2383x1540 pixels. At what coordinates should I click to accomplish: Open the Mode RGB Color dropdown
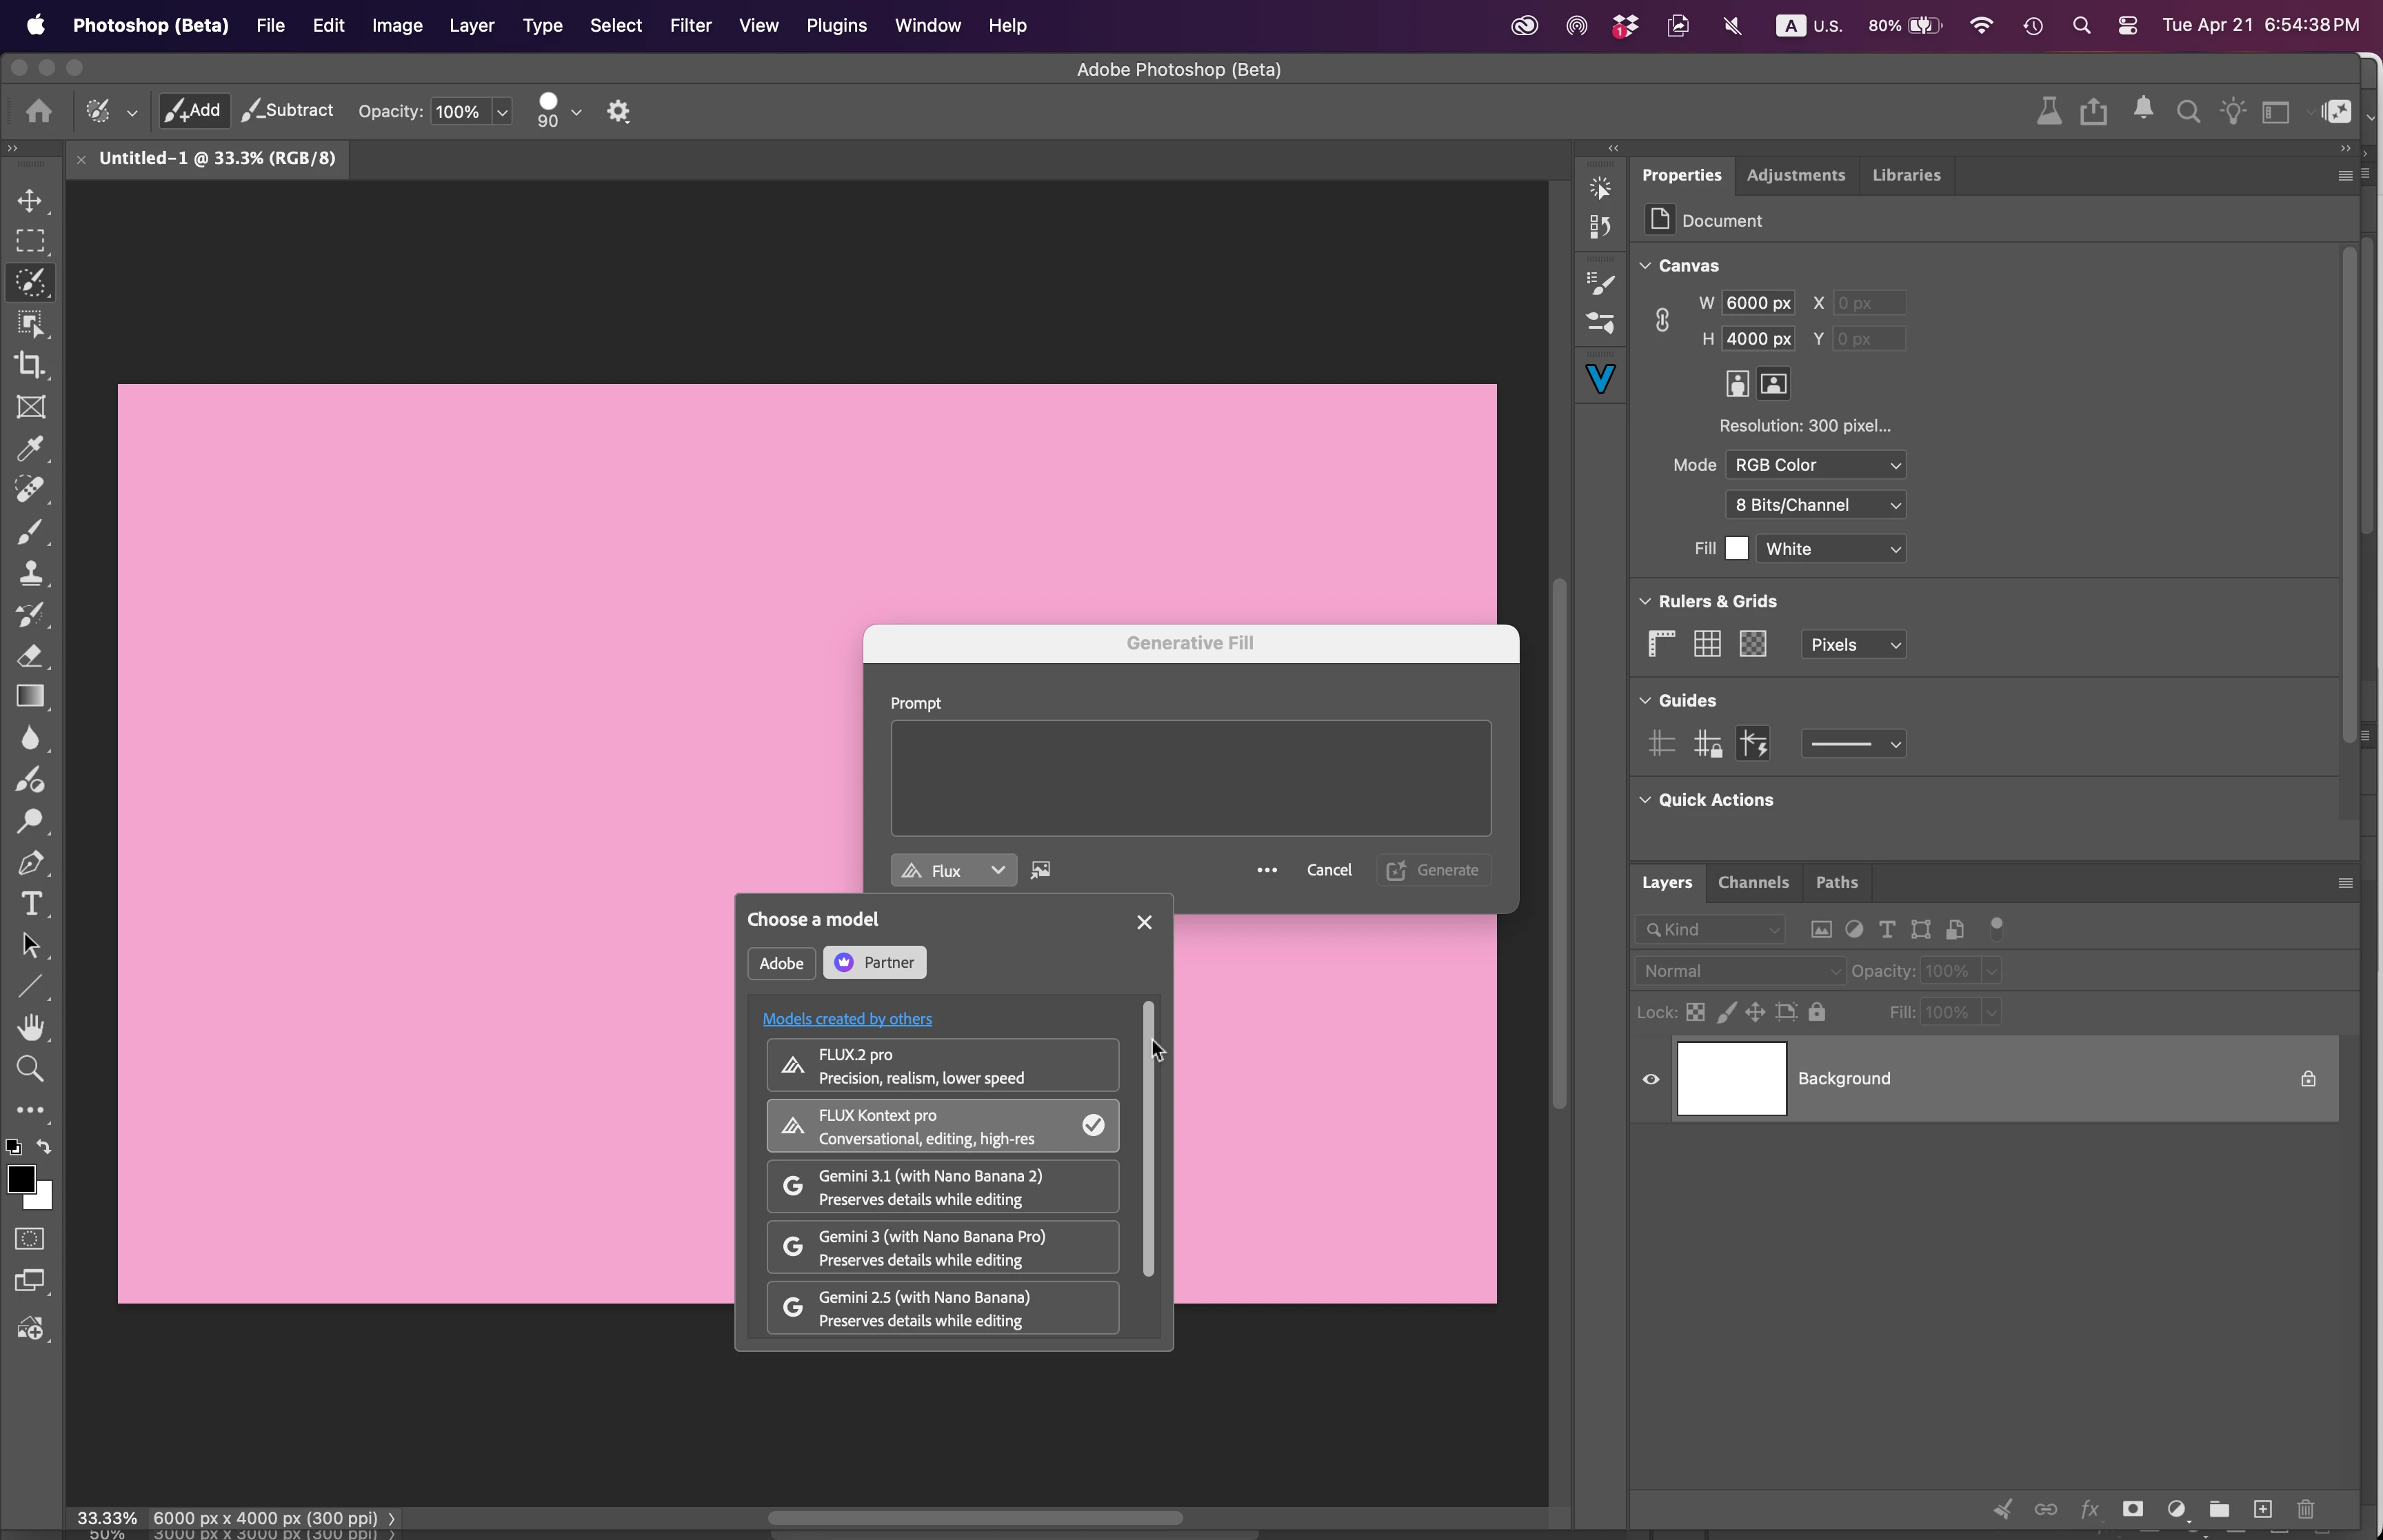1815,465
